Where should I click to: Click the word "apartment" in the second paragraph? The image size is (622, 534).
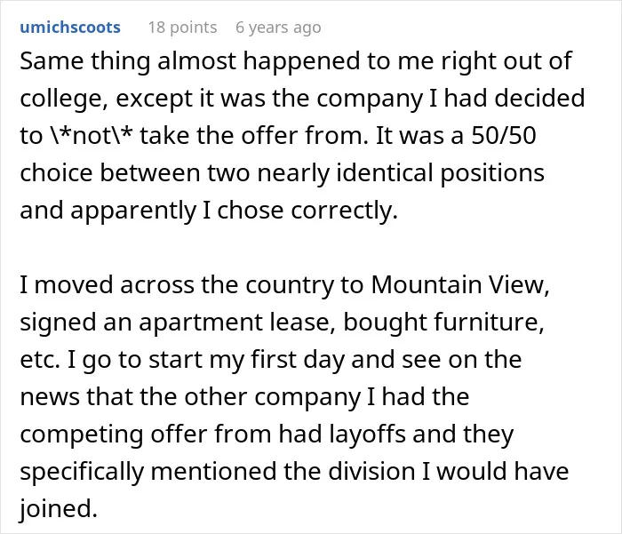[x=200, y=323]
